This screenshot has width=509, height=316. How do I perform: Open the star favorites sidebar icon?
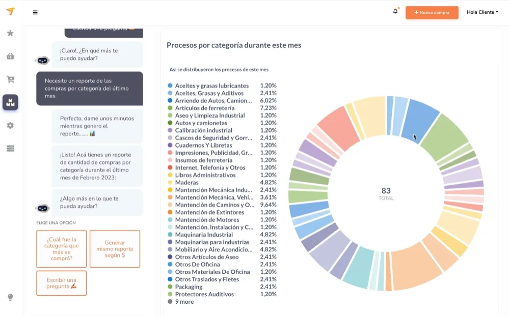tap(10, 33)
